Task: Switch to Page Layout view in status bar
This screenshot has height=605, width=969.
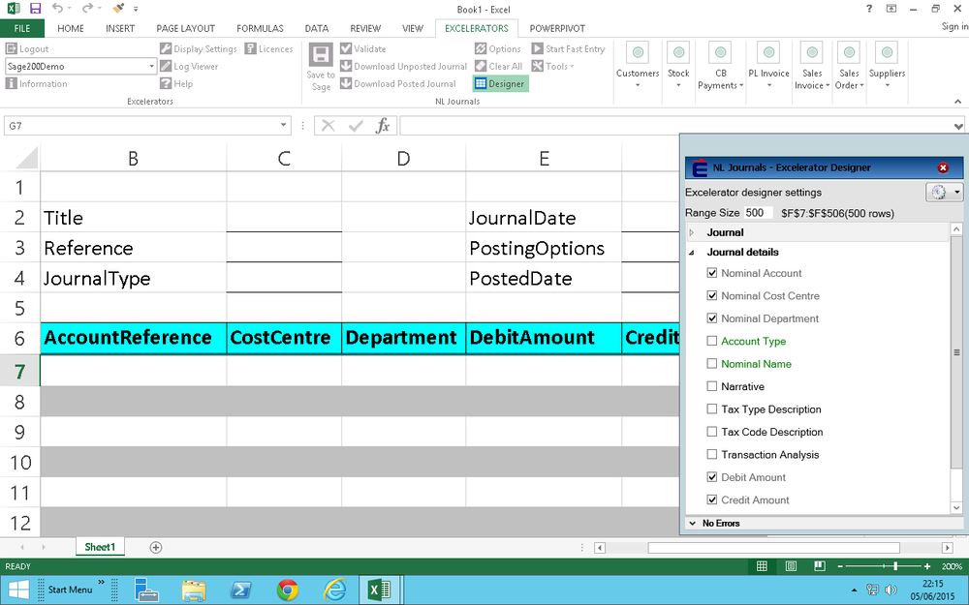Action: point(791,566)
